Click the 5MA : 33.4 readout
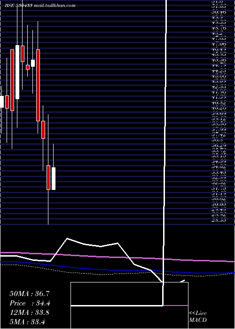 tap(27, 321)
